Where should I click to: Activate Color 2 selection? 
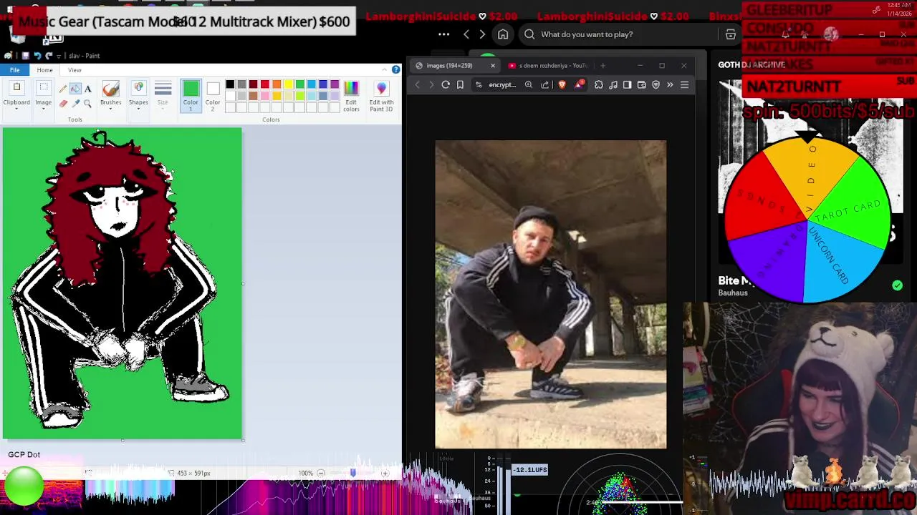click(213, 95)
